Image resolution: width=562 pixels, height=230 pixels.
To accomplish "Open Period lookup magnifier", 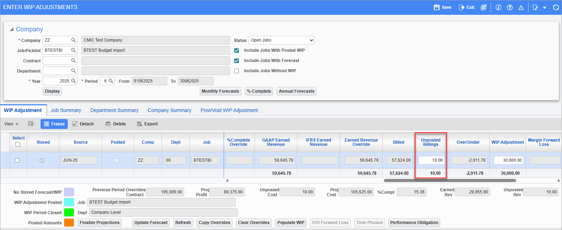I will pos(111,81).
